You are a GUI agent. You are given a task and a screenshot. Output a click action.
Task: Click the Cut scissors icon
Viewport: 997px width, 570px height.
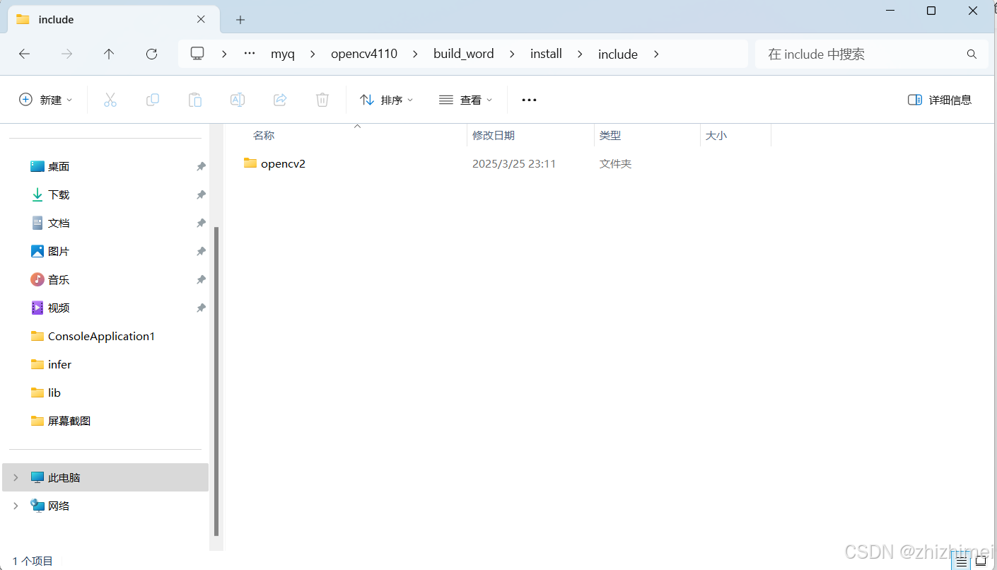tap(110, 100)
